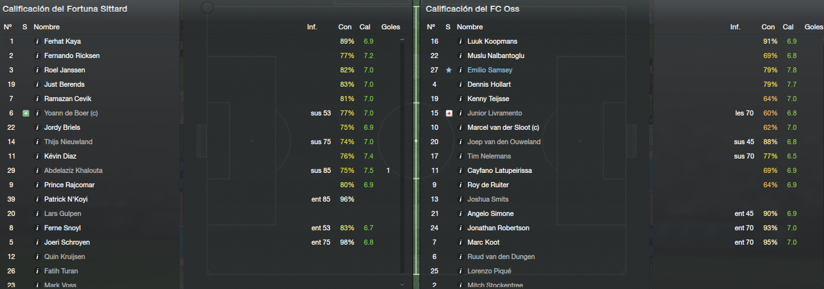Open info icon for Abdelaziz Khalouta
824x289 pixels.
click(x=37, y=170)
